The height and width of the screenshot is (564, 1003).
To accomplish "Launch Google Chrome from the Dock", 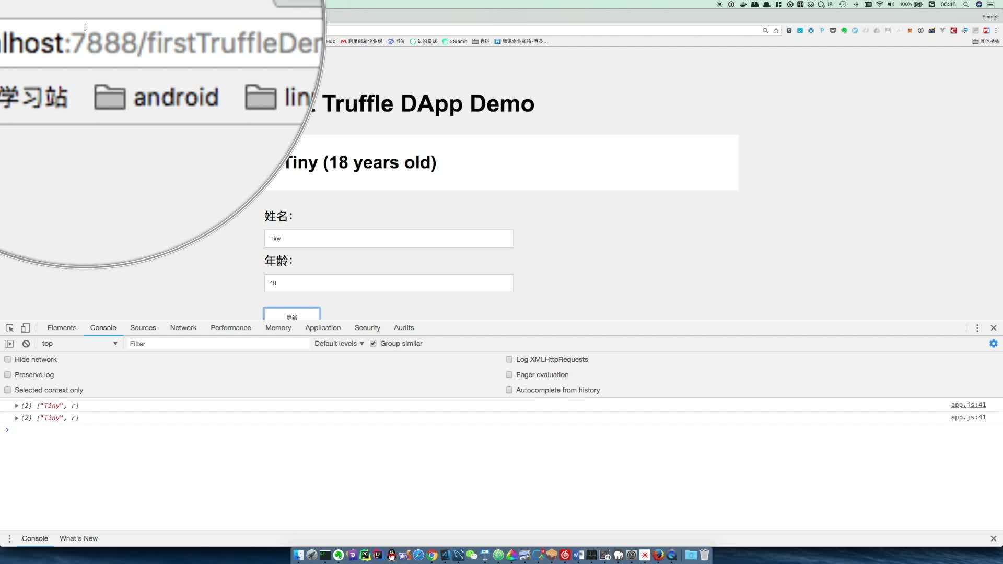I will [432, 555].
